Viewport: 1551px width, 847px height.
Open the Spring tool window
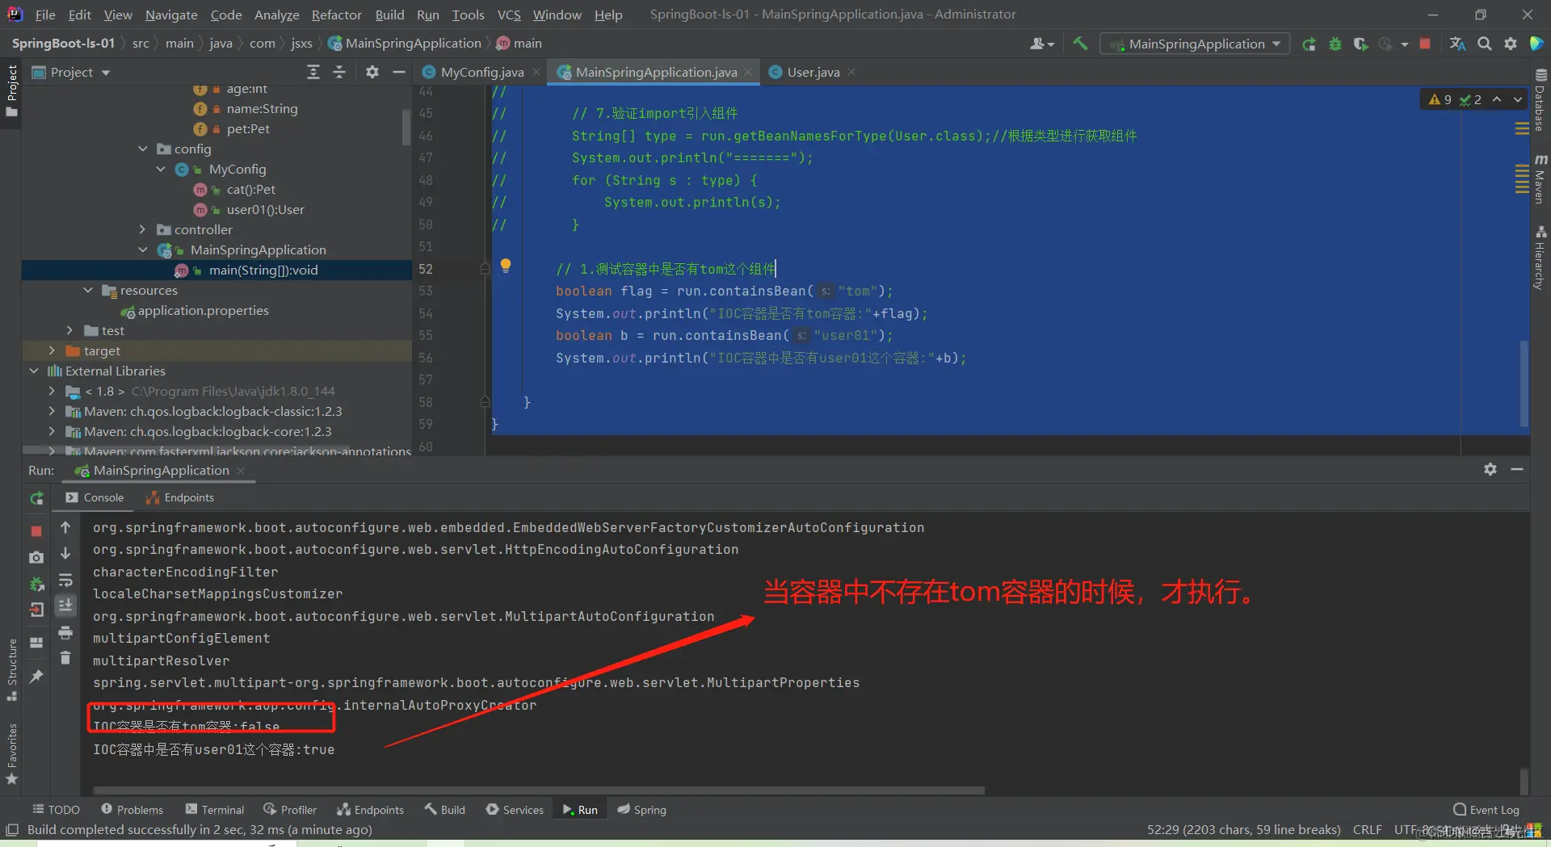pyautogui.click(x=642, y=810)
